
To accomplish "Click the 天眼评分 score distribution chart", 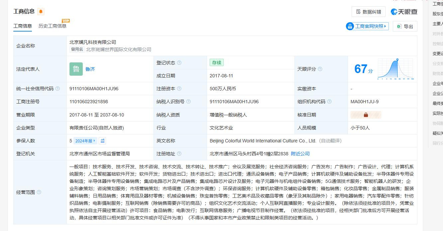I will [x=395, y=69].
